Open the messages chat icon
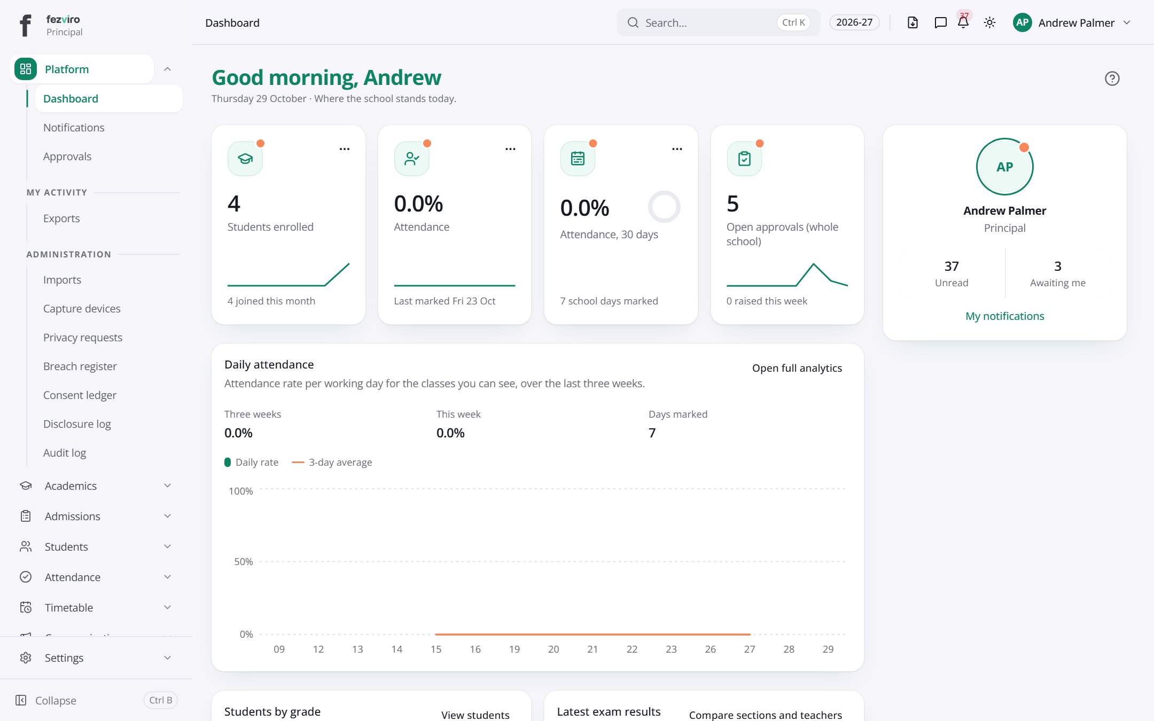The image size is (1154, 721). (x=940, y=22)
